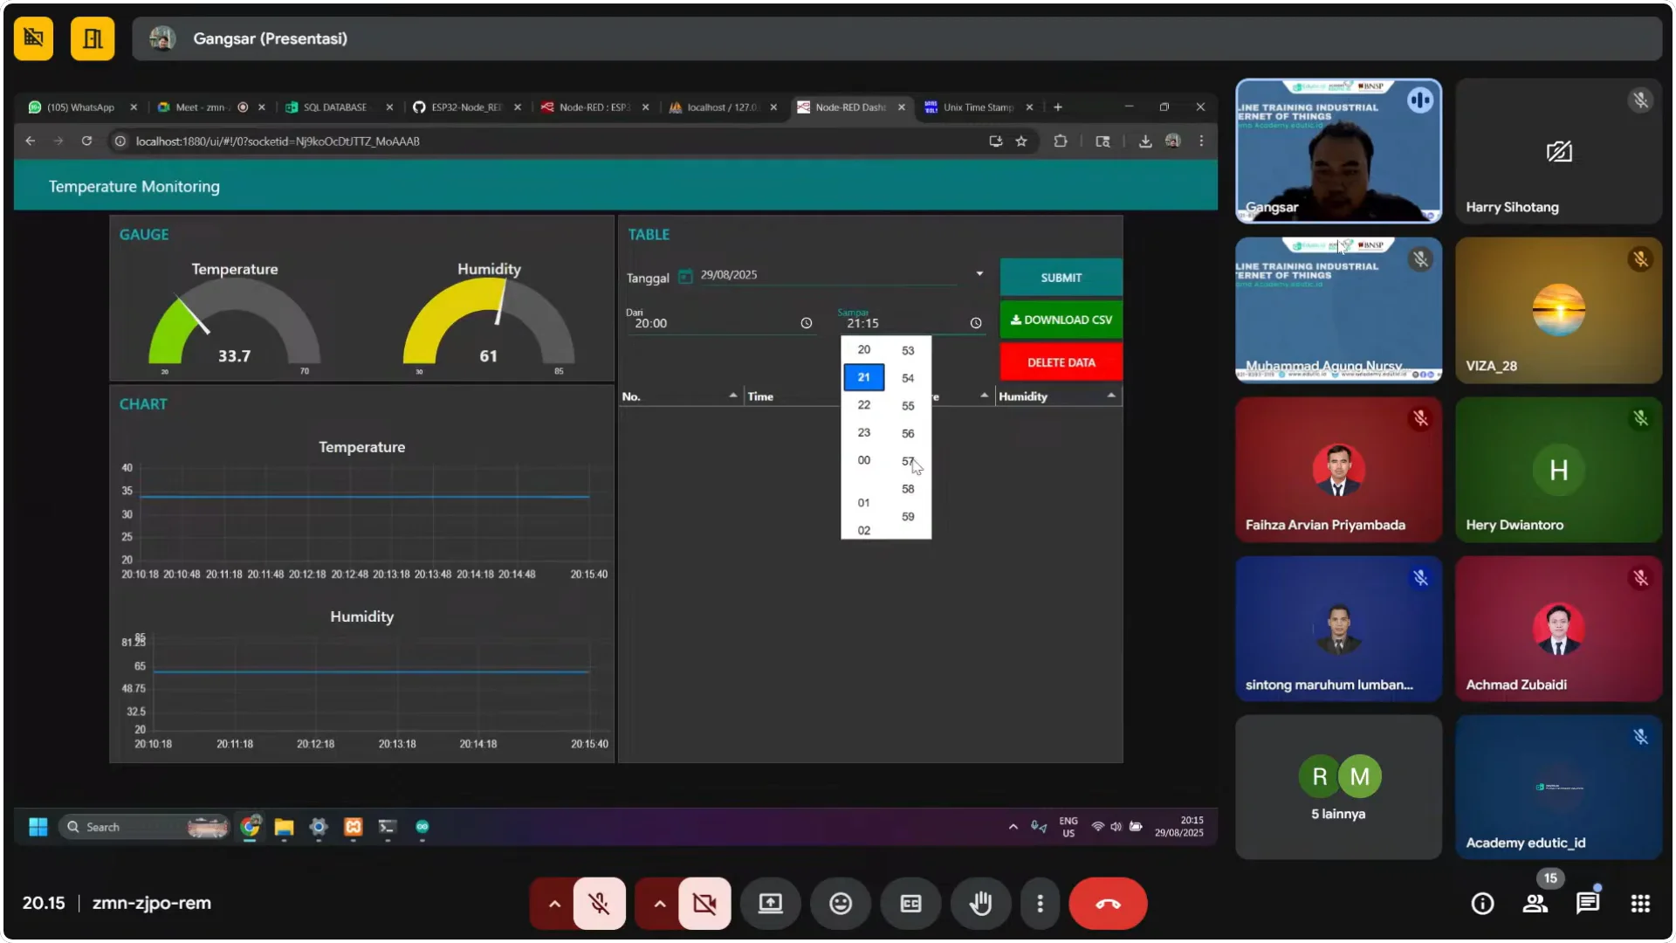
Task: Click the yellow no-effects icon at top left
Action: [34, 38]
